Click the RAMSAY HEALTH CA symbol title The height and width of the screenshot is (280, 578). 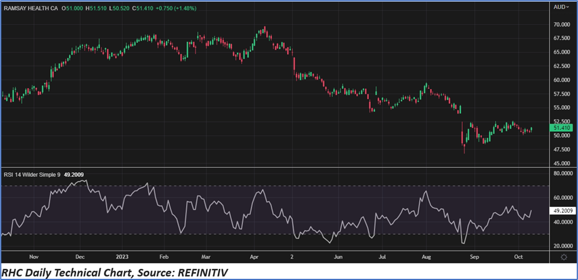click(x=32, y=8)
